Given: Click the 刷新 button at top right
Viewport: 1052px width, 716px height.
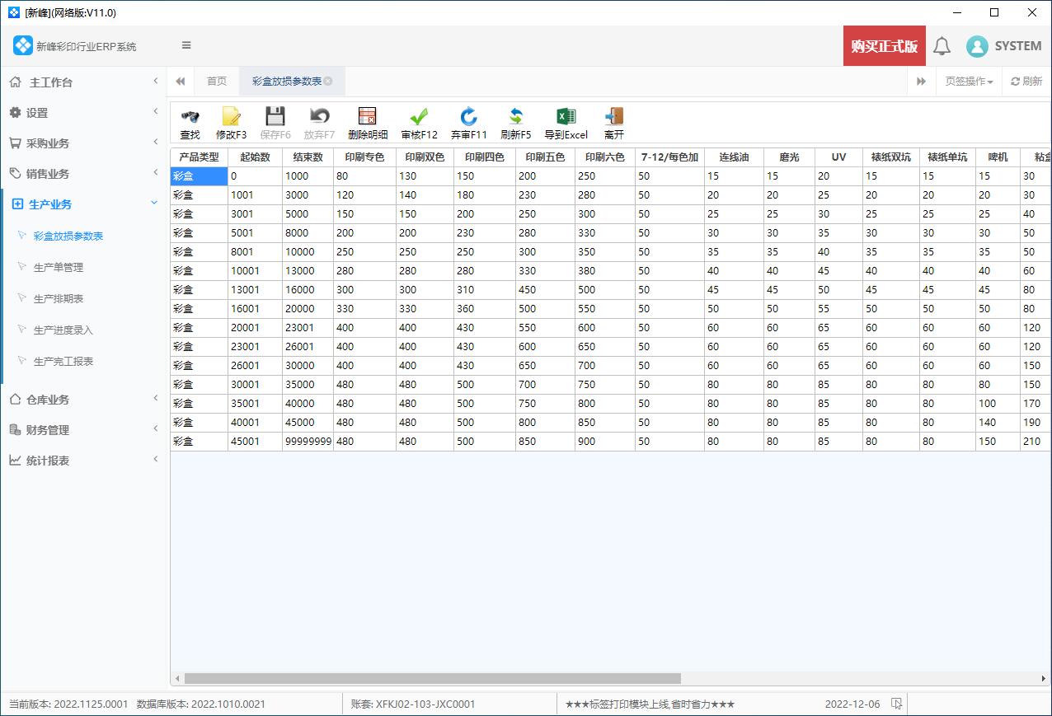Looking at the screenshot, I should click(1026, 81).
